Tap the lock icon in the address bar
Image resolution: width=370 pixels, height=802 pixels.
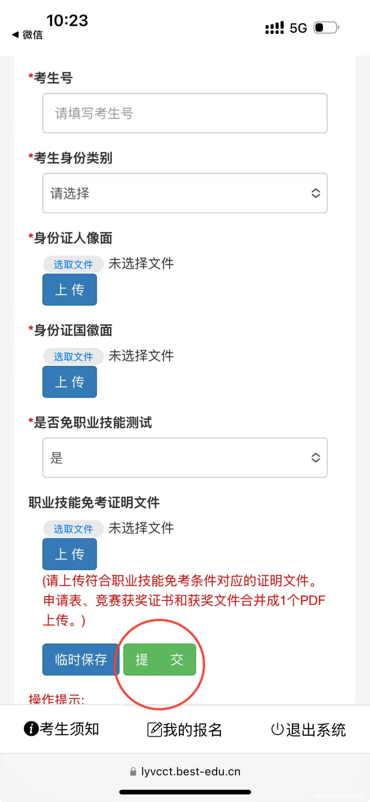[133, 772]
